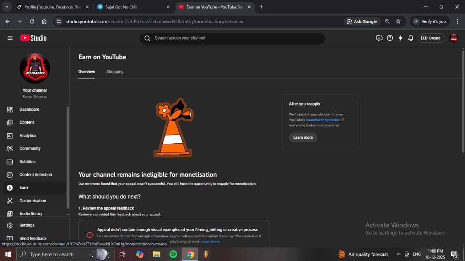Switch to the Shopping tab
Viewport: 465px width, 261px height.
click(x=115, y=72)
